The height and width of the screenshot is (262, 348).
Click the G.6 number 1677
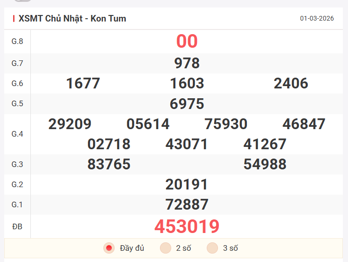click(83, 83)
